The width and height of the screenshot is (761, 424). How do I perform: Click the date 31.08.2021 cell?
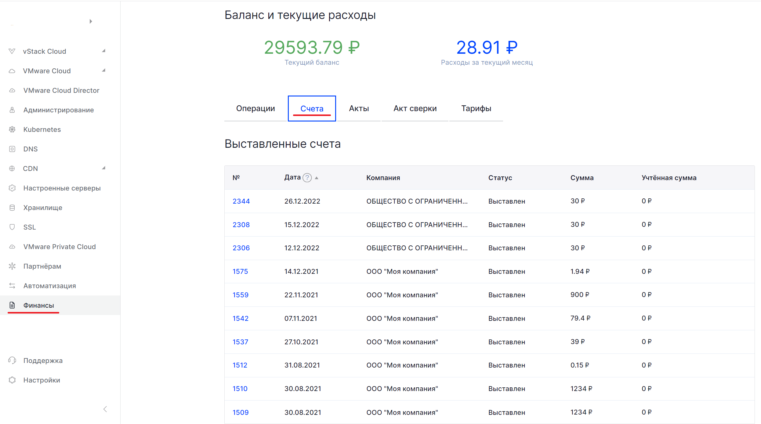click(x=302, y=365)
